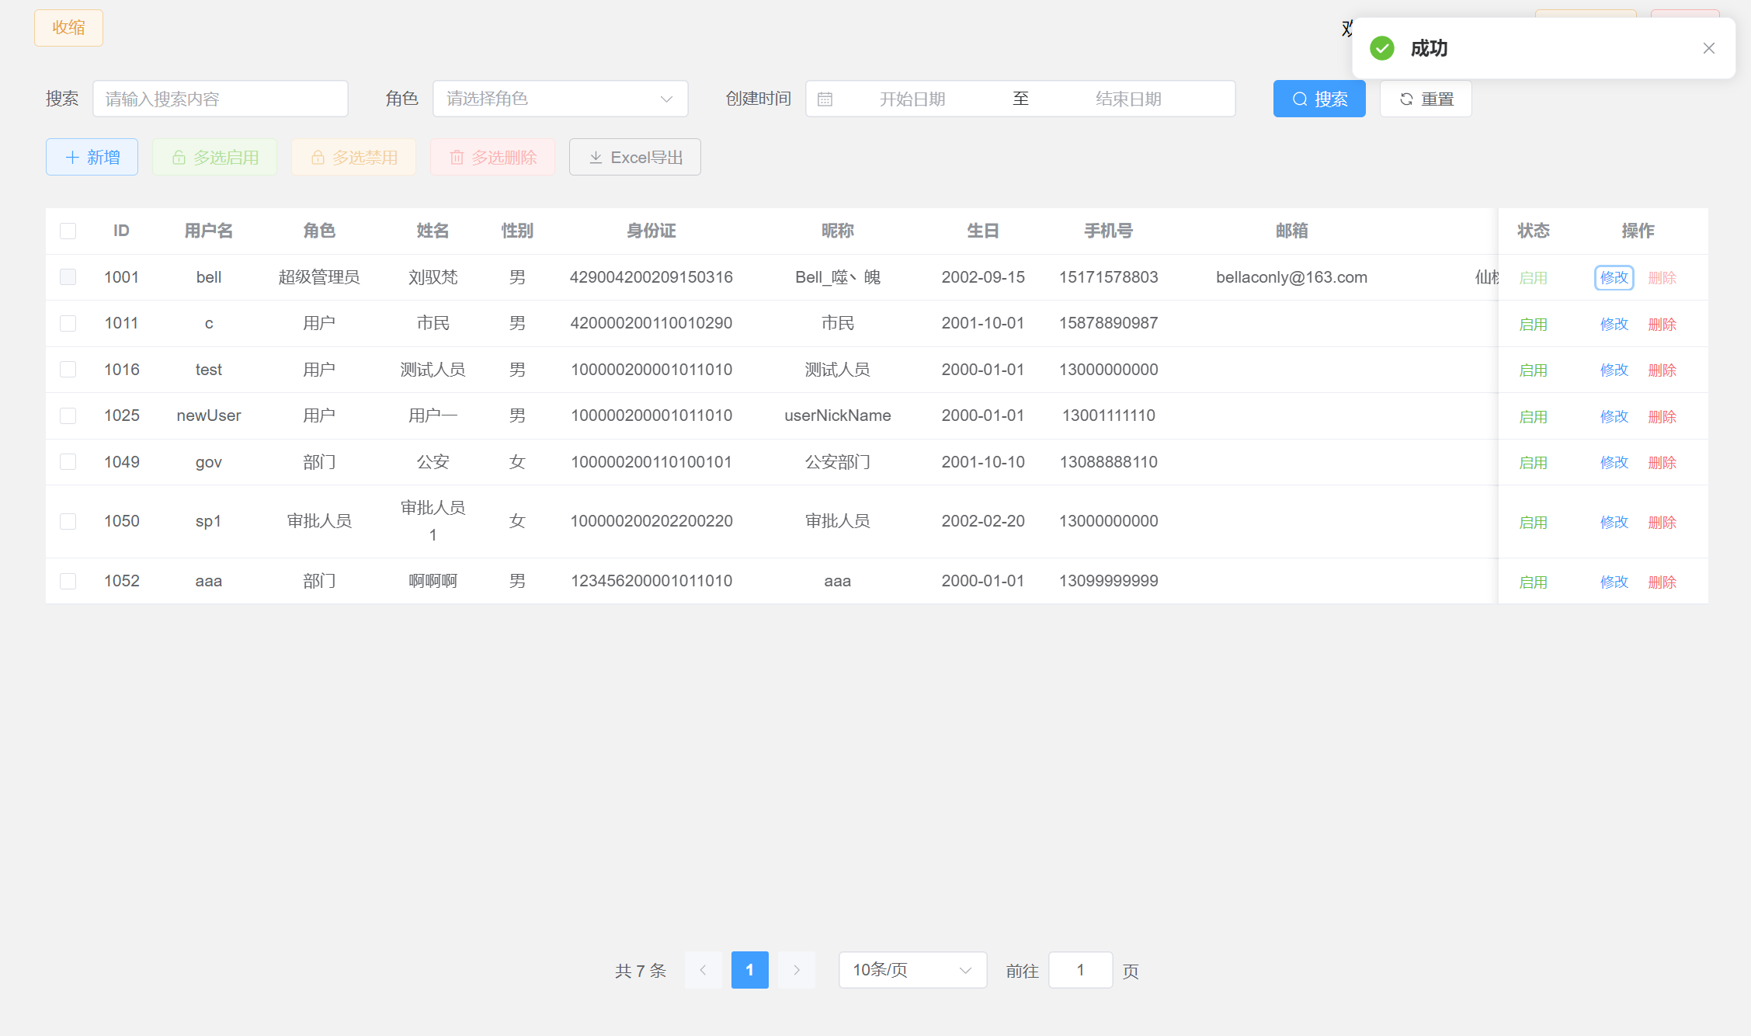The width and height of the screenshot is (1751, 1036).
Task: Close the success notification
Action: 1708,48
